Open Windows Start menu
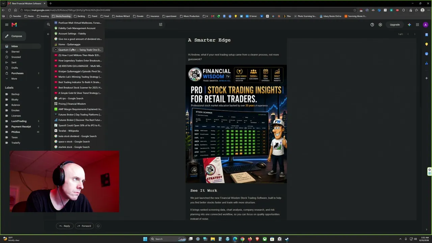The width and height of the screenshot is (432, 243). point(145,239)
